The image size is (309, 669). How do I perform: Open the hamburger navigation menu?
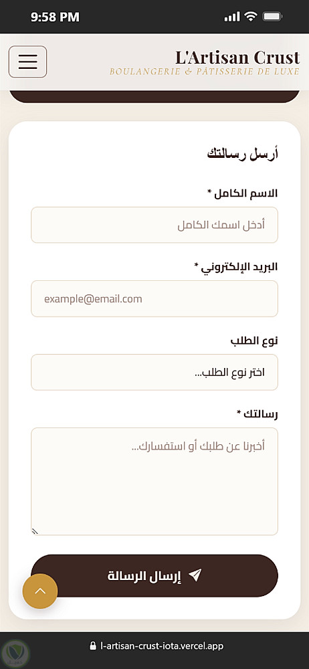tap(27, 62)
